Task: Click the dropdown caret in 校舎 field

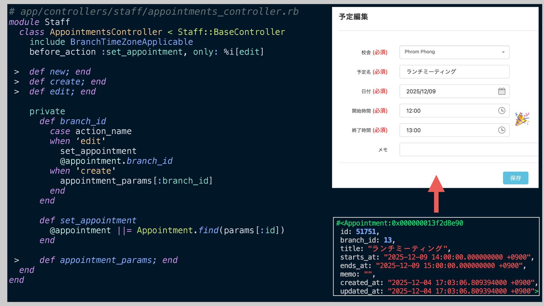Action: 503,52
